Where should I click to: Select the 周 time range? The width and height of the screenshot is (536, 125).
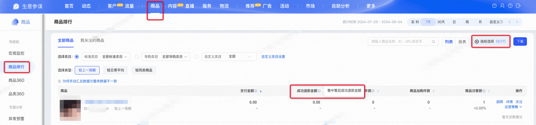click(x=467, y=22)
